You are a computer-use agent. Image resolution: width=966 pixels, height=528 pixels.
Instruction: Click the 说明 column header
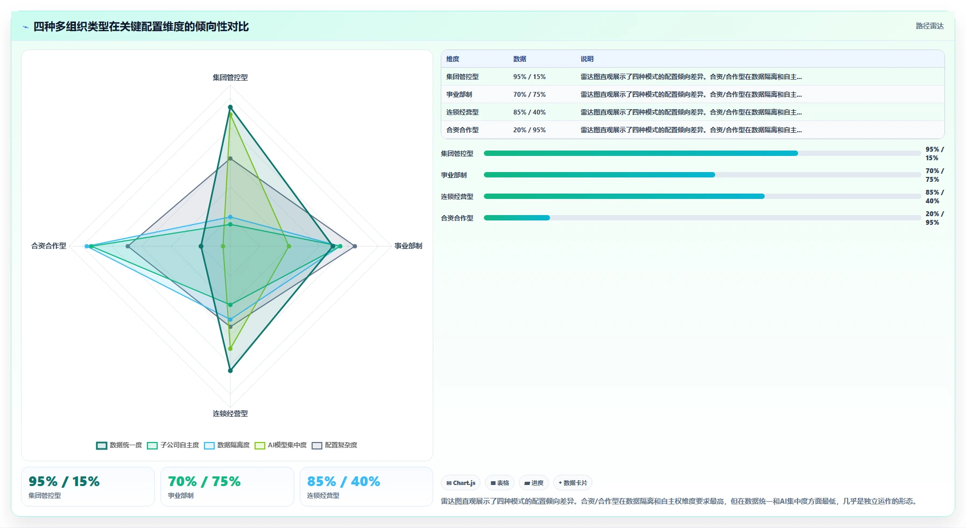point(587,59)
